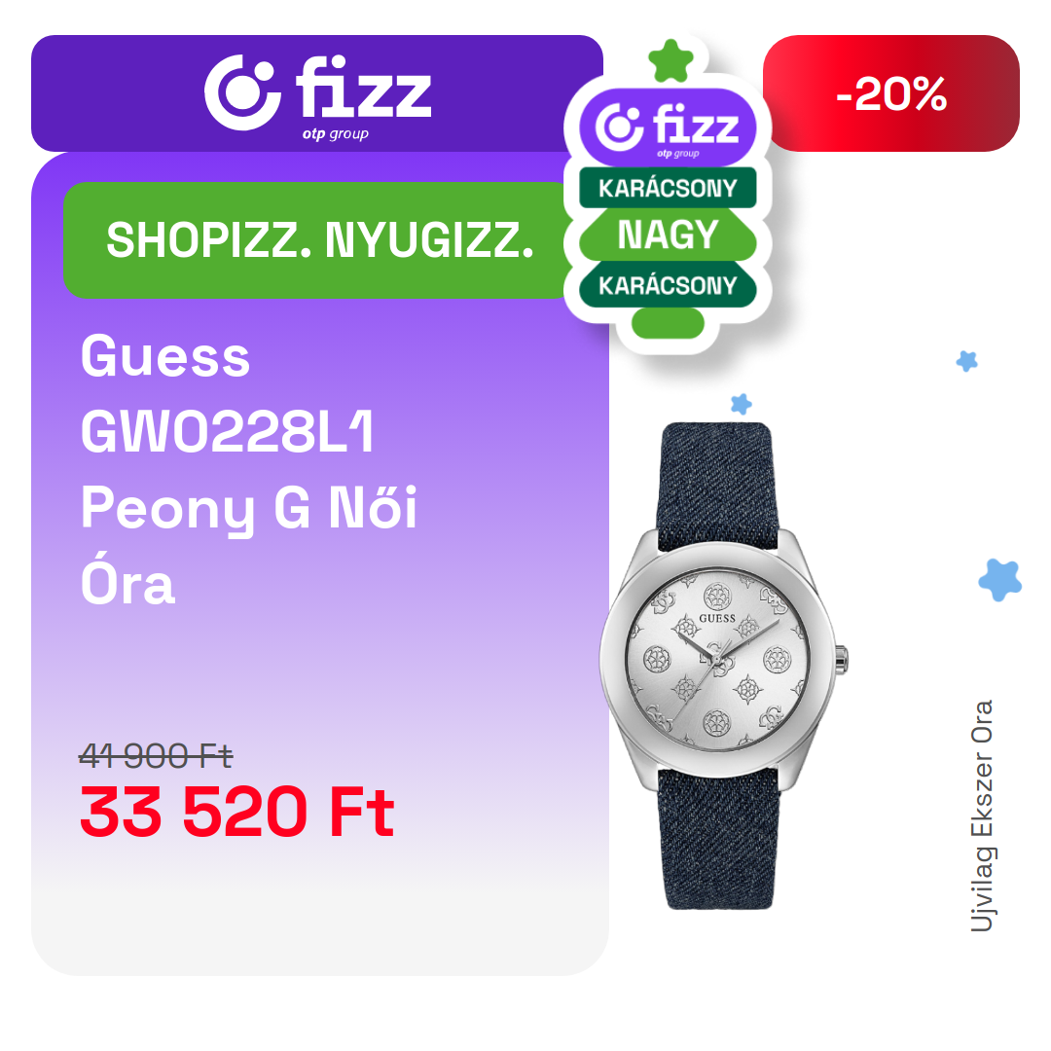Click the tiny blue star near top right
The width and height of the screenshot is (1051, 1051).
tap(966, 361)
